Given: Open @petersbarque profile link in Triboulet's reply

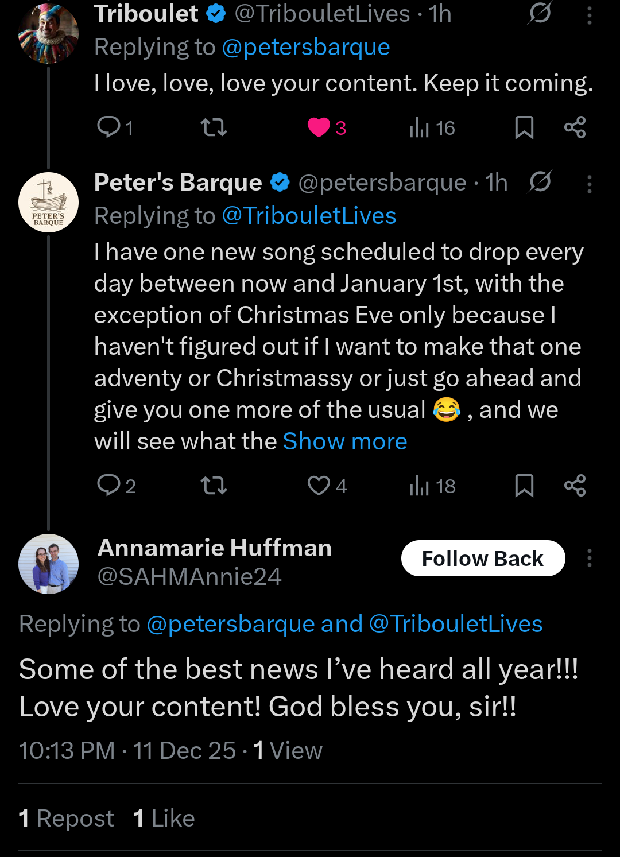Looking at the screenshot, I should [305, 47].
